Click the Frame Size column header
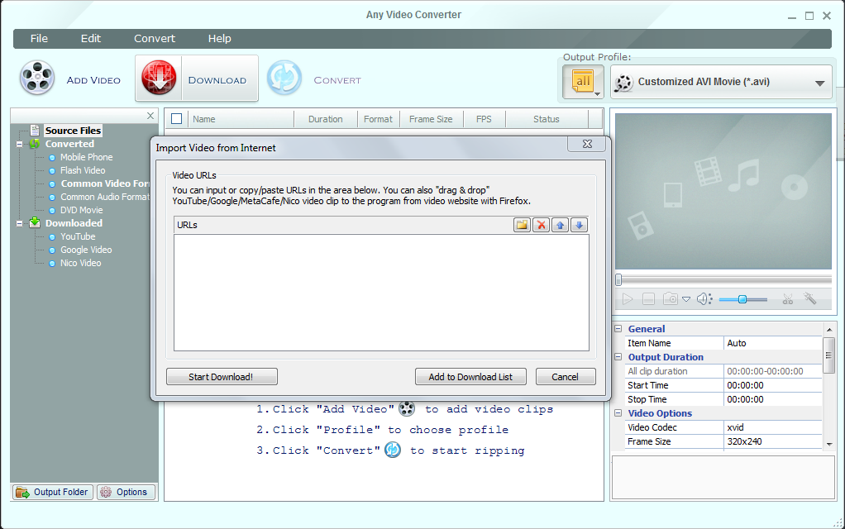This screenshot has height=529, width=845. coord(431,119)
